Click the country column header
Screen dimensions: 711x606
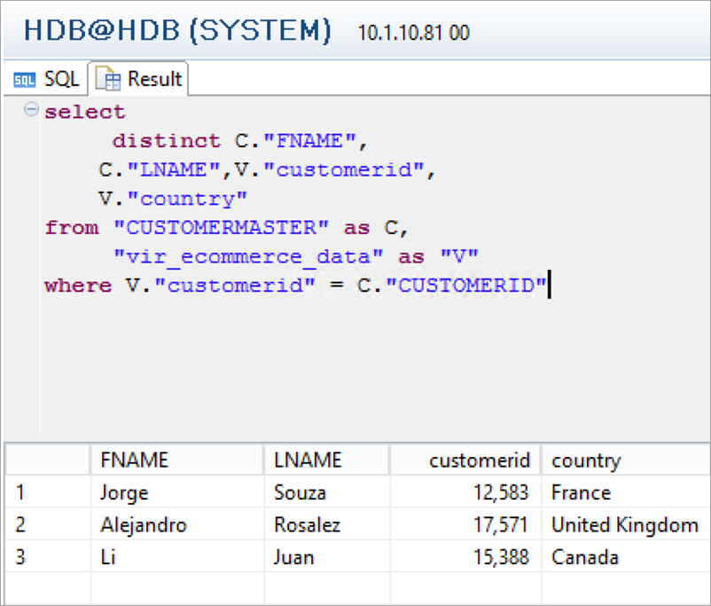pos(626,460)
